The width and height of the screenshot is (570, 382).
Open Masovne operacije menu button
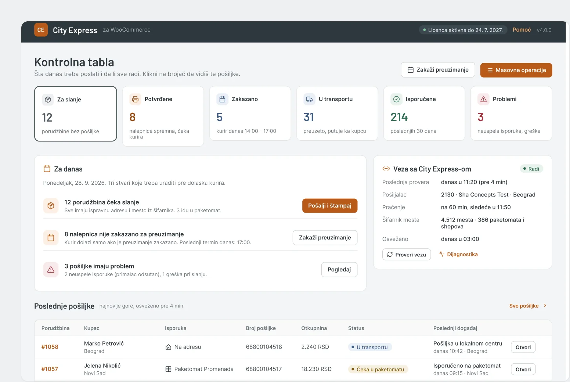pyautogui.click(x=516, y=70)
